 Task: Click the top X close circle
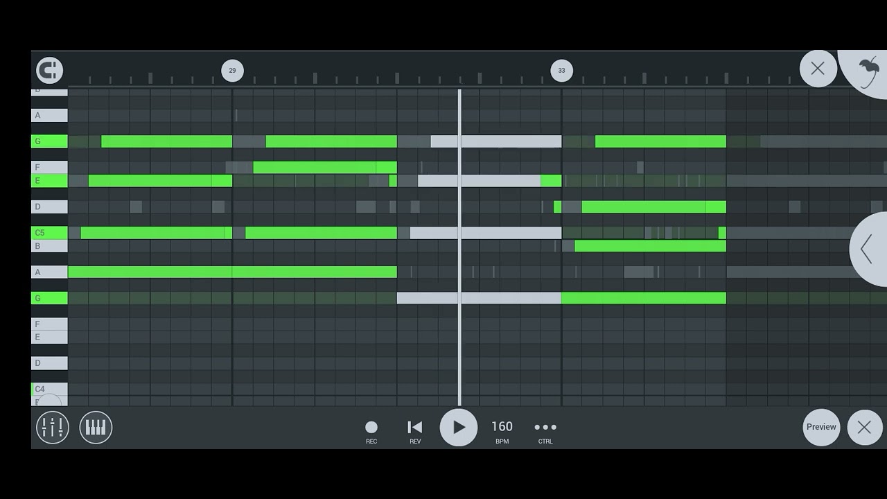point(818,69)
